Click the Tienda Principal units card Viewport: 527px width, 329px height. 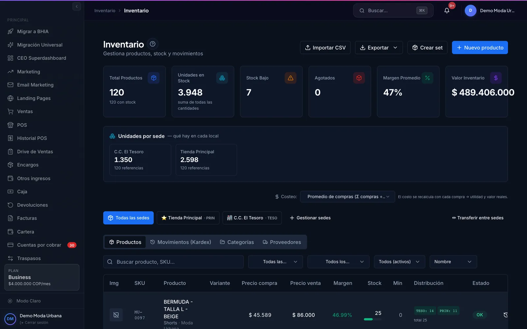click(206, 160)
